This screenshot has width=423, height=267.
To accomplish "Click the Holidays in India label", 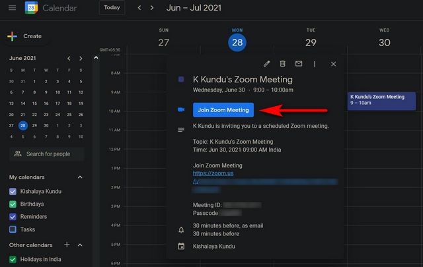I will (x=41, y=259).
